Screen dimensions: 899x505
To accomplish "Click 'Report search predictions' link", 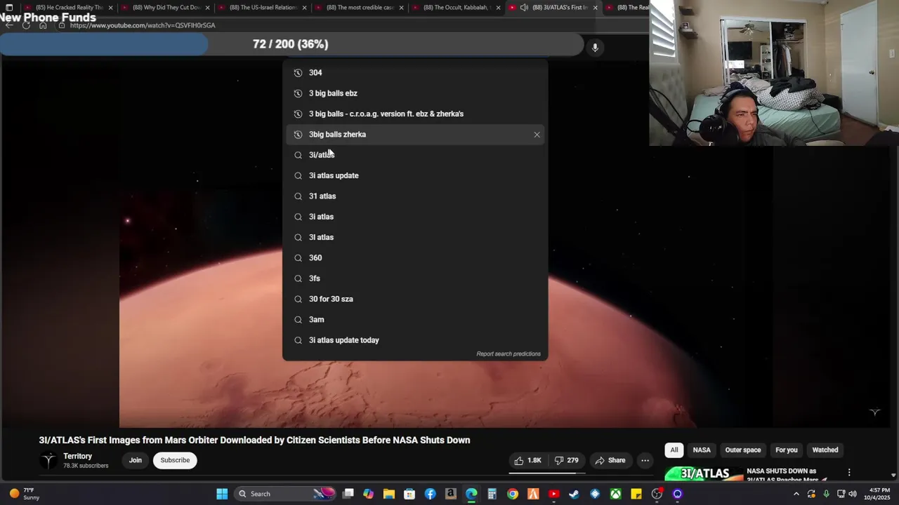I will tap(508, 354).
